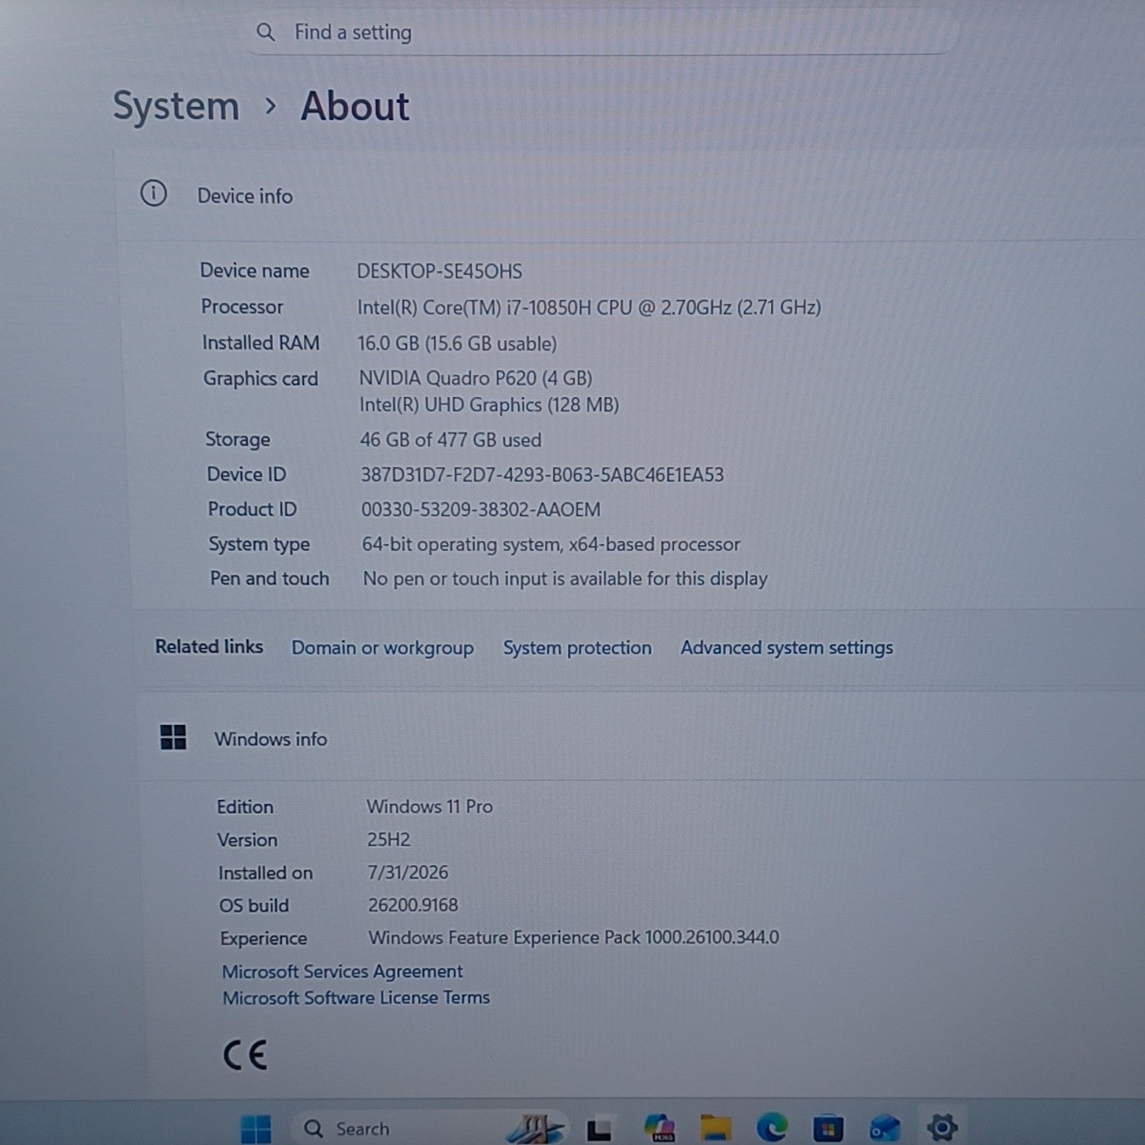Click the 64-bit operating system text
Viewport: 1145px width, 1145px height.
click(551, 544)
